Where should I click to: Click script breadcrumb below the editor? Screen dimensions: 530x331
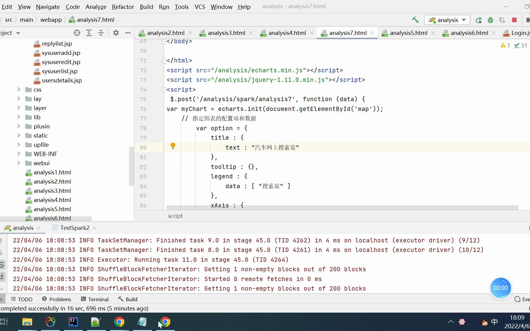(x=175, y=216)
